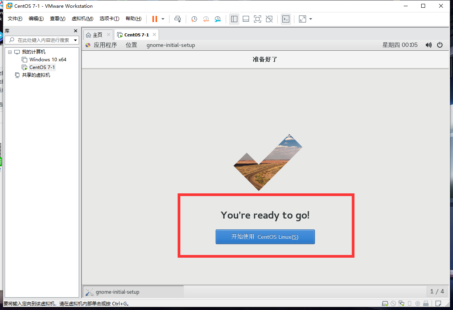Open the stretch display options dropdown
Image resolution: width=453 pixels, height=310 pixels.
(311, 19)
